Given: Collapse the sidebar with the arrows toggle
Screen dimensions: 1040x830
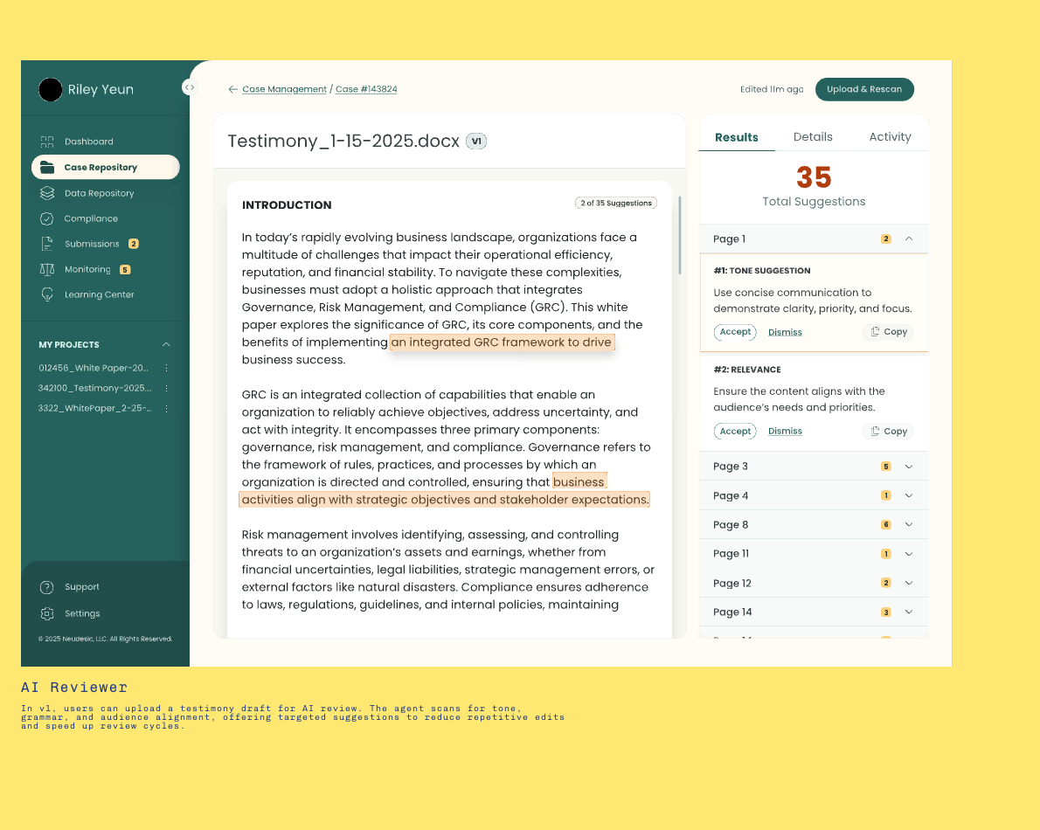Looking at the screenshot, I should point(190,86).
